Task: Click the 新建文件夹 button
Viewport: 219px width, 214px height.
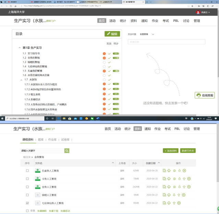Action: tap(188, 151)
